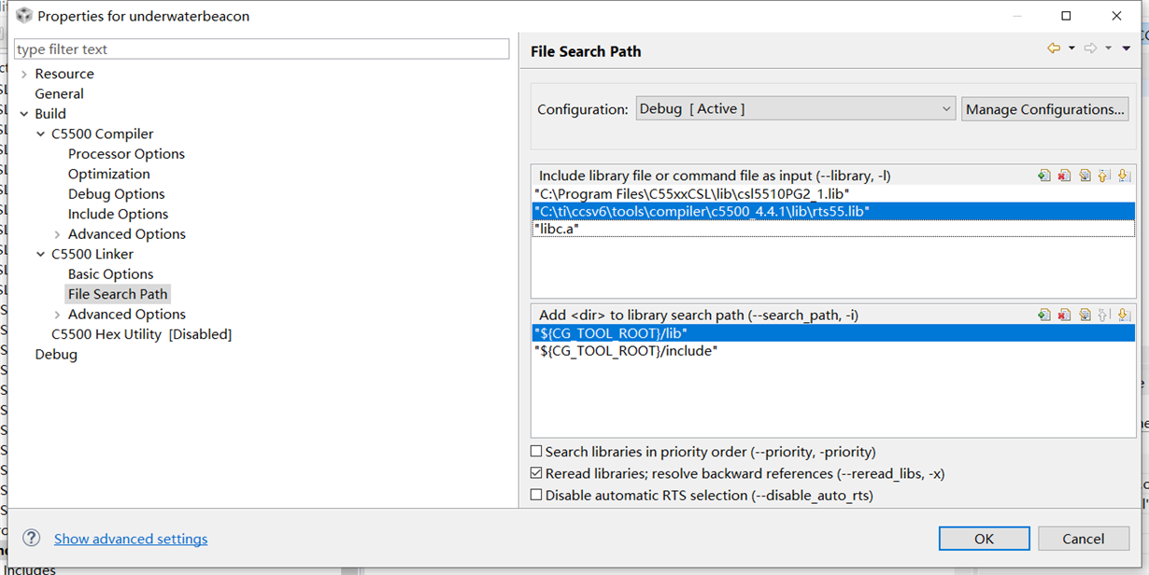Enable Search libraries in priority order
Viewport: 1149px width, 575px height.
(536, 452)
